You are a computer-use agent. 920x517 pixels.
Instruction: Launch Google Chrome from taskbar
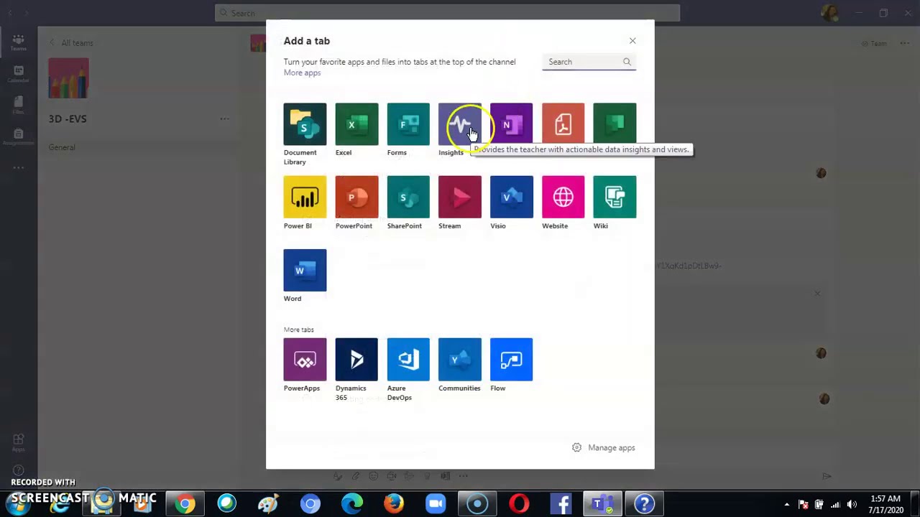[185, 504]
